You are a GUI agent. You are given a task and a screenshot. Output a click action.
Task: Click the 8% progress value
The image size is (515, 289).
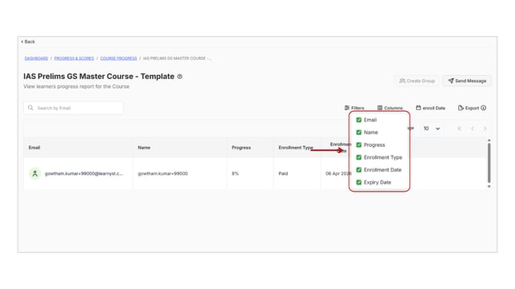(235, 173)
